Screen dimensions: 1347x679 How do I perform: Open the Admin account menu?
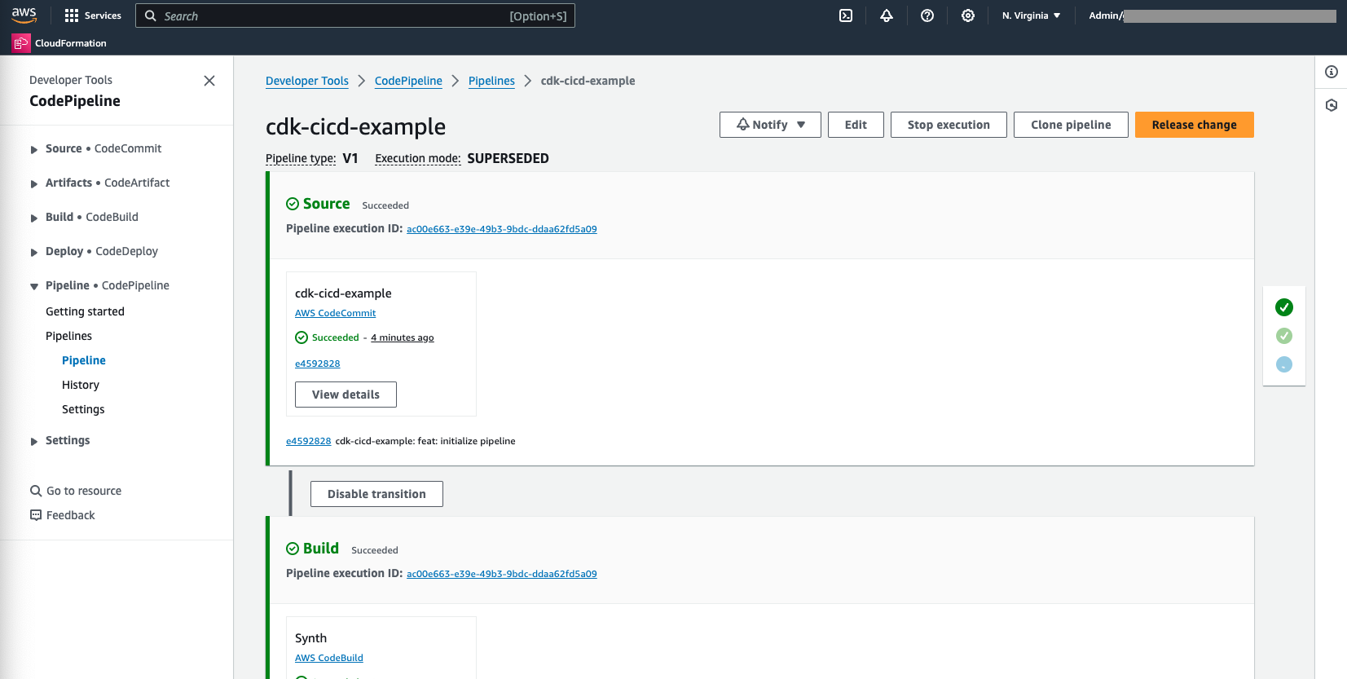(1212, 15)
